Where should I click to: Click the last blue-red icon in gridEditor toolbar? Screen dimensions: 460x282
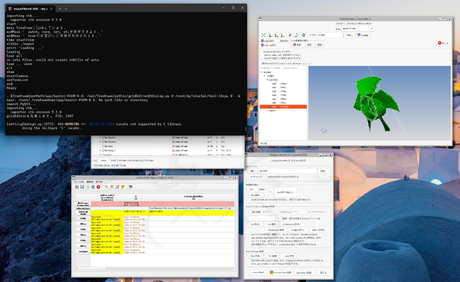130,187
